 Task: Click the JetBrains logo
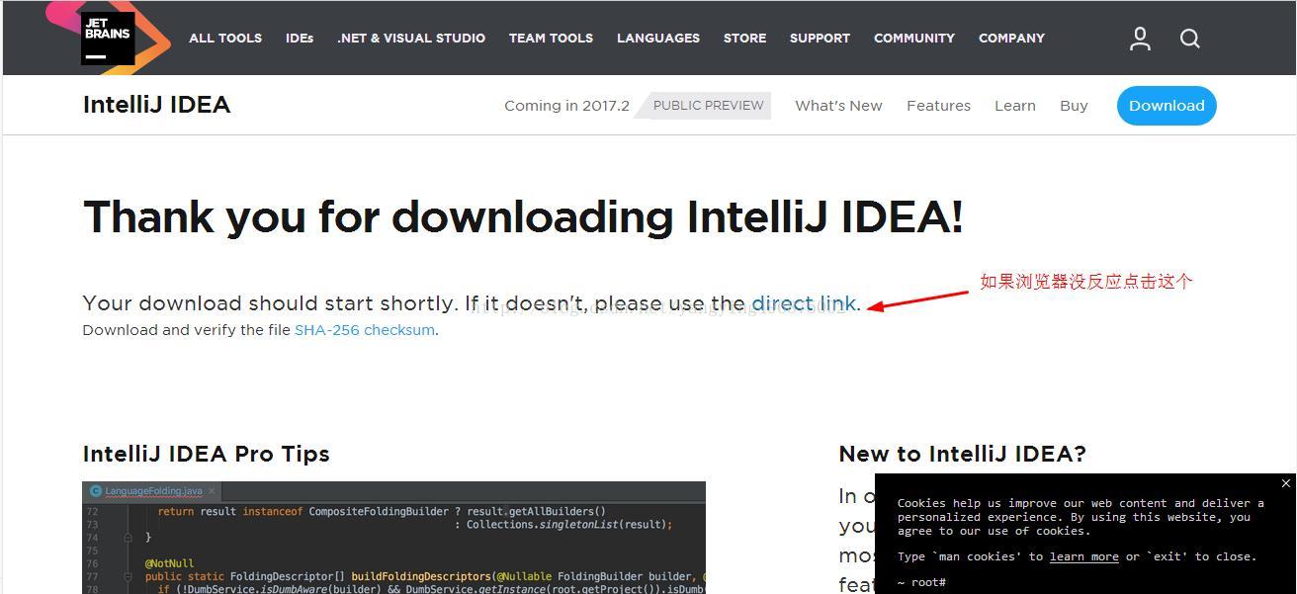108,39
